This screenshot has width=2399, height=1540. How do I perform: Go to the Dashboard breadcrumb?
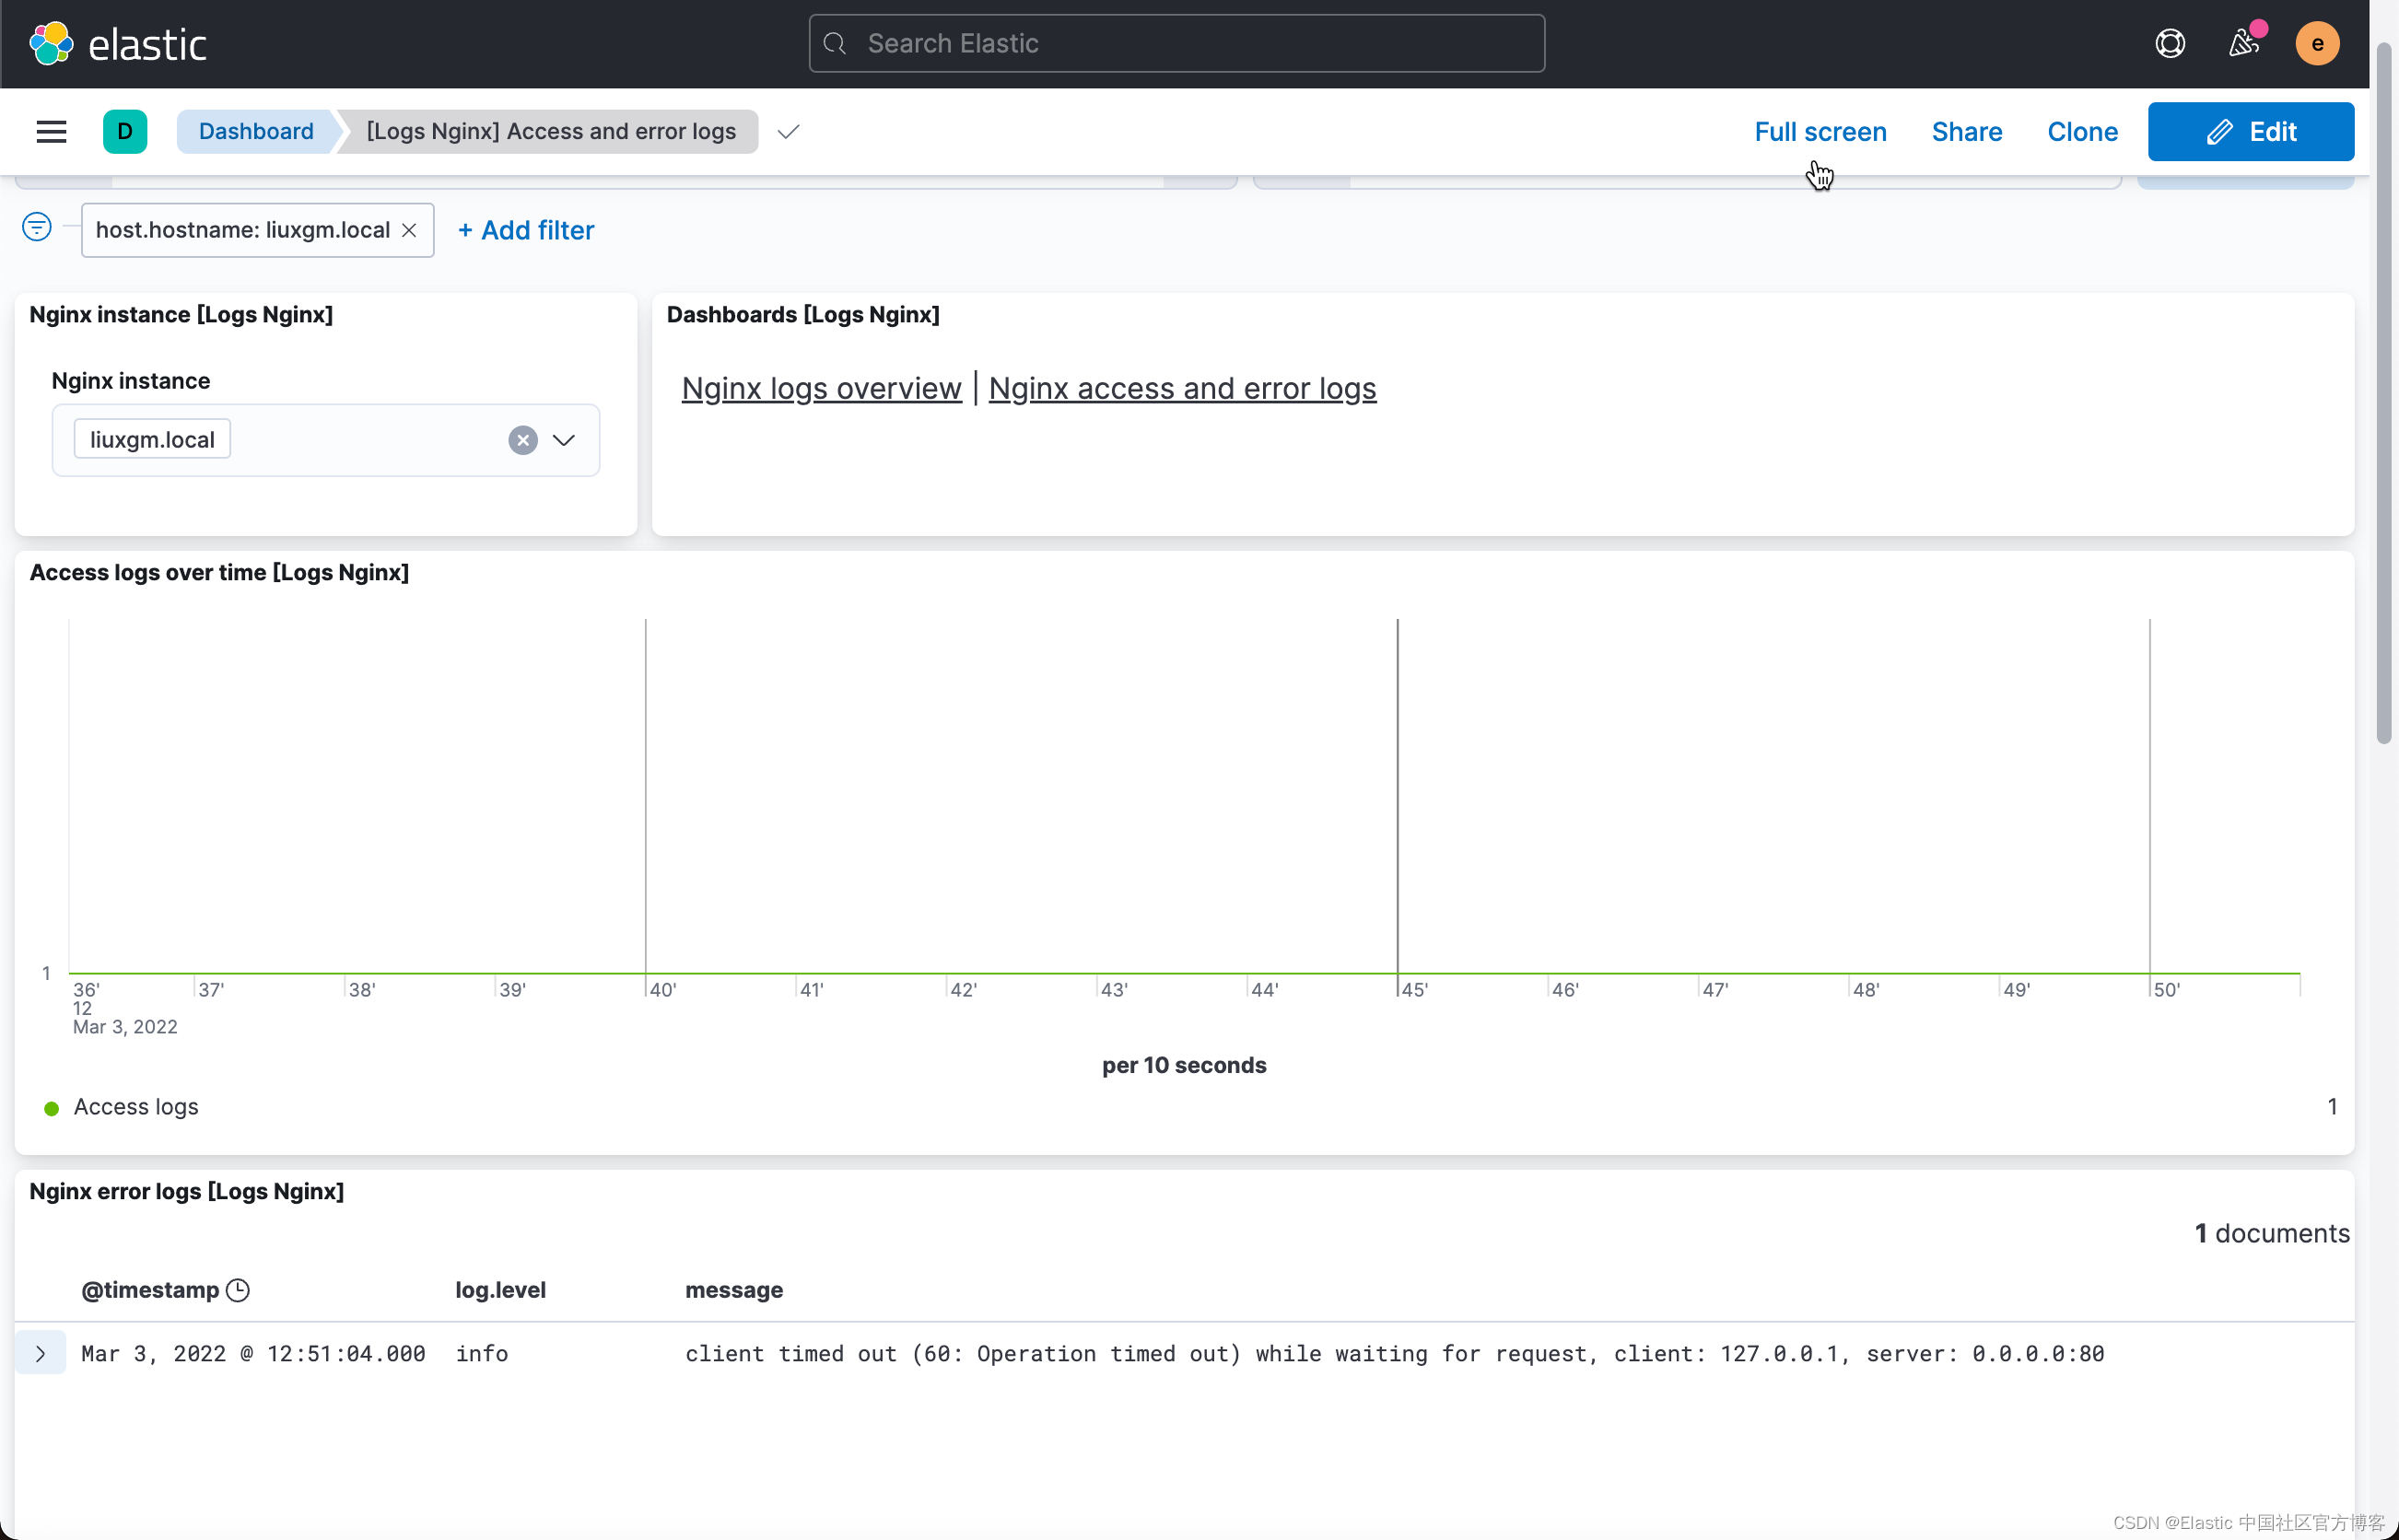256,131
